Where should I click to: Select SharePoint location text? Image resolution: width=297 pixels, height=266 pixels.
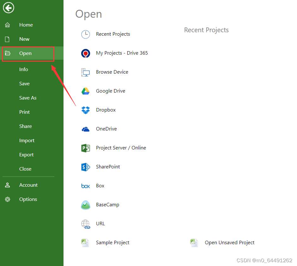click(x=108, y=166)
